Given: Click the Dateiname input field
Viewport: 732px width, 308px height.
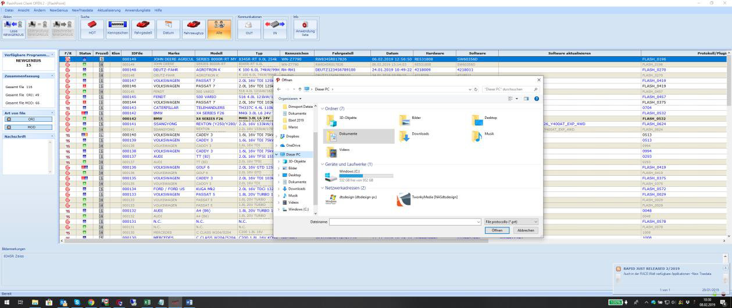Looking at the screenshot, I should click(405, 222).
